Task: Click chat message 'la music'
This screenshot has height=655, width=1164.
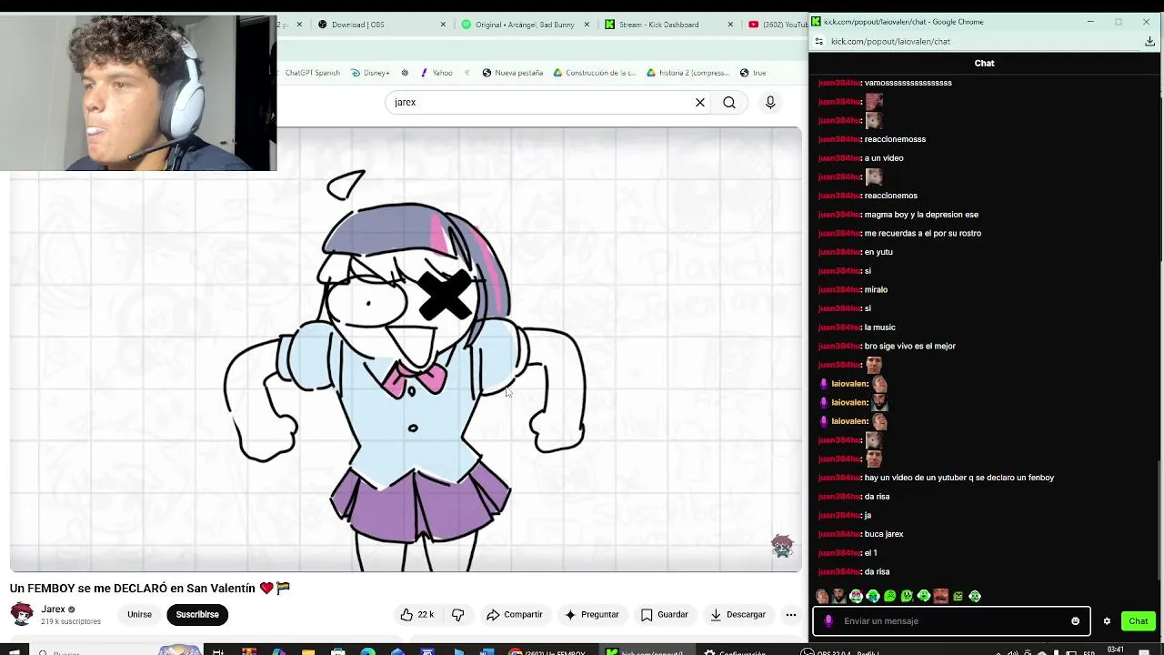Action: coord(880,327)
